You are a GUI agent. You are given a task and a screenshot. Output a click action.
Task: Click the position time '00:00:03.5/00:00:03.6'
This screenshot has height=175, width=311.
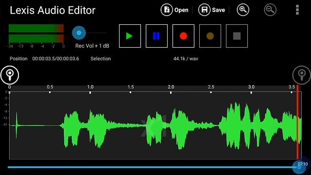(x=55, y=59)
